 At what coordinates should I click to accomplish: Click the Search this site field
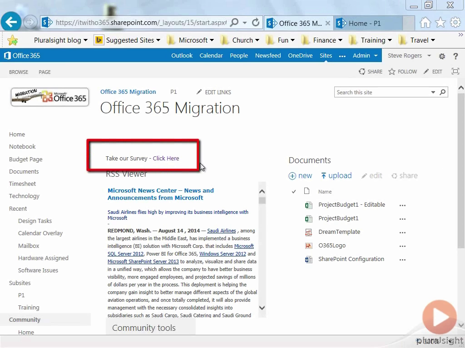[382, 92]
